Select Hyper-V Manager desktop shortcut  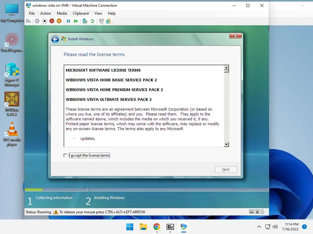pyautogui.click(x=12, y=74)
